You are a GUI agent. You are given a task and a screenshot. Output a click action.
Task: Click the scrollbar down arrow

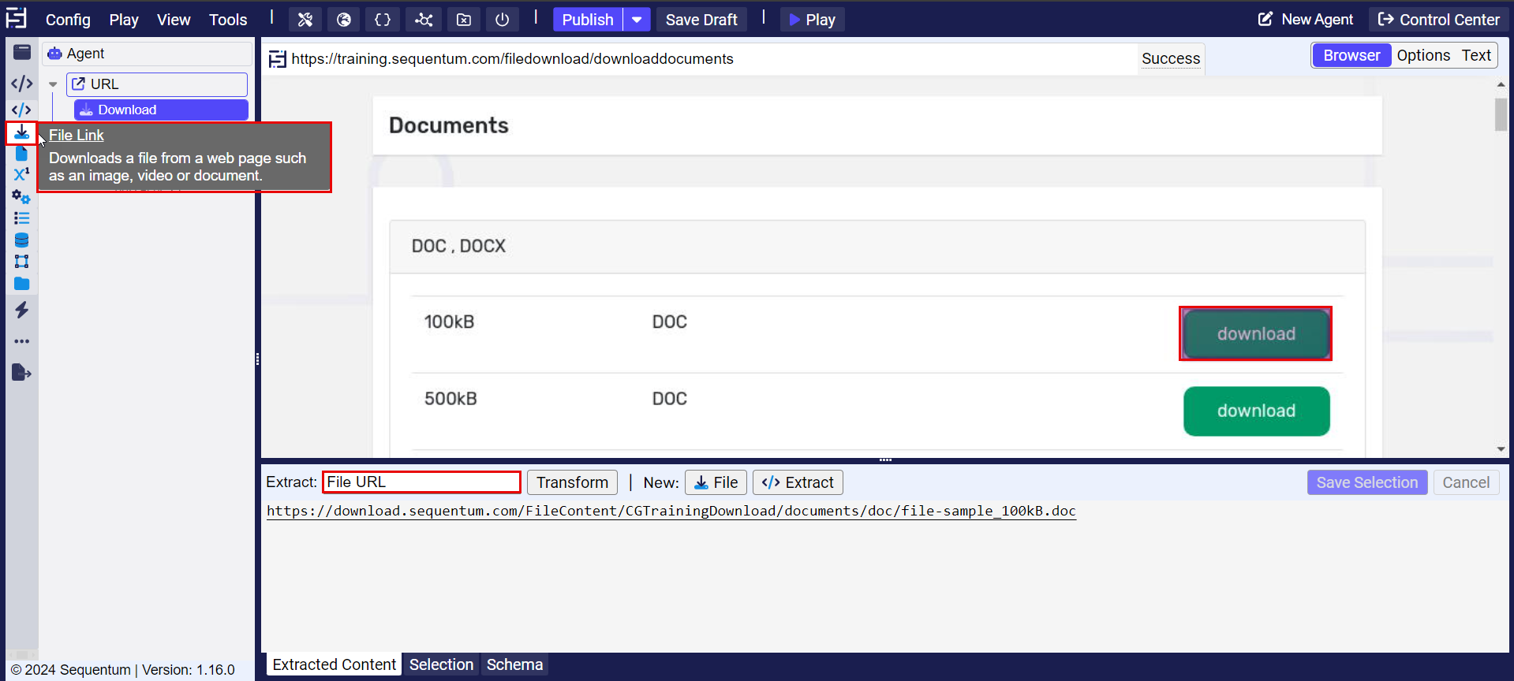[1501, 449]
